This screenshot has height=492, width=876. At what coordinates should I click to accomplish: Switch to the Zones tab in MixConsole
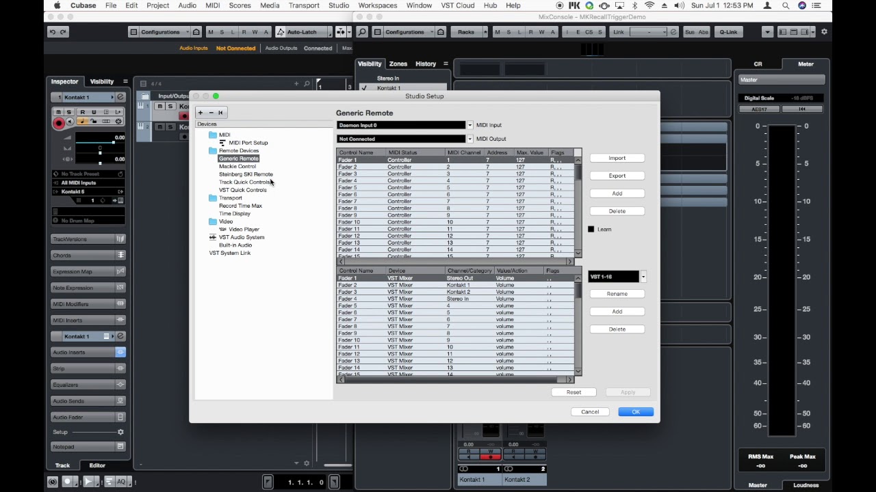[398, 64]
